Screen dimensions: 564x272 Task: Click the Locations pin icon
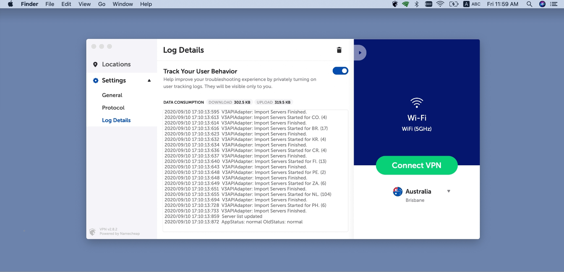click(x=95, y=64)
